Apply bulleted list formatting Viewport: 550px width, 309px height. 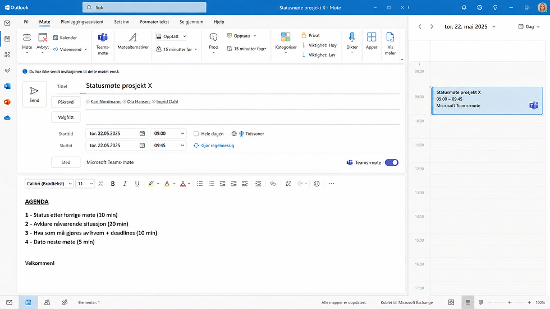pyautogui.click(x=200, y=184)
